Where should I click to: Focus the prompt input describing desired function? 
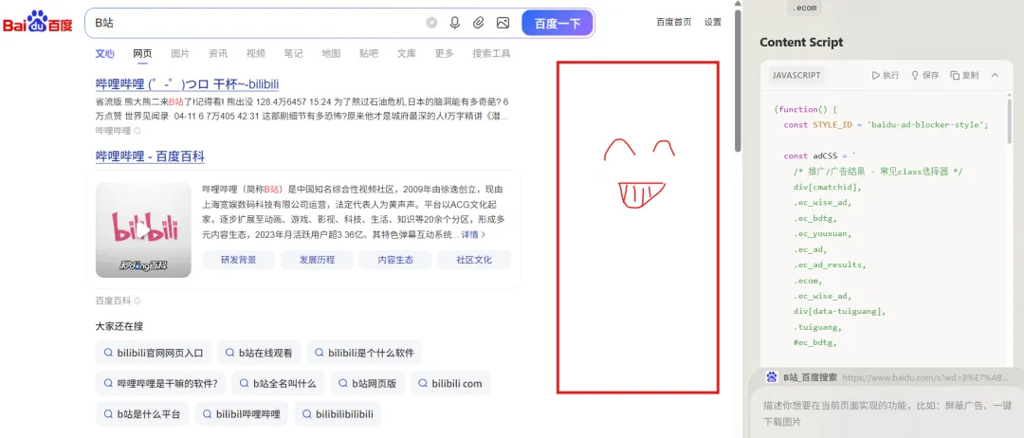click(886, 413)
